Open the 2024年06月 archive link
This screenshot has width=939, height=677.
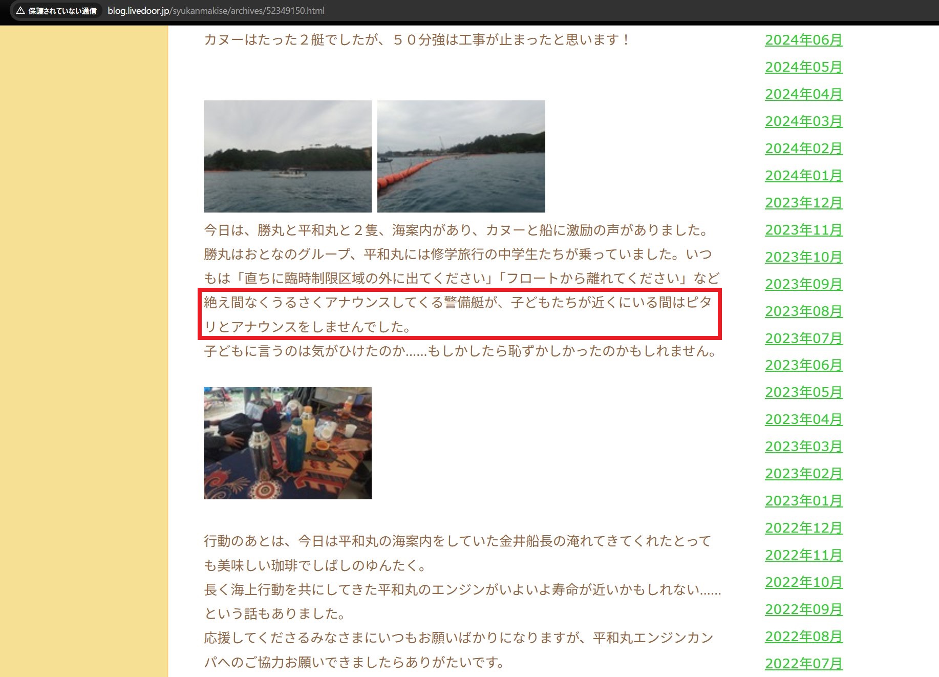tap(803, 40)
